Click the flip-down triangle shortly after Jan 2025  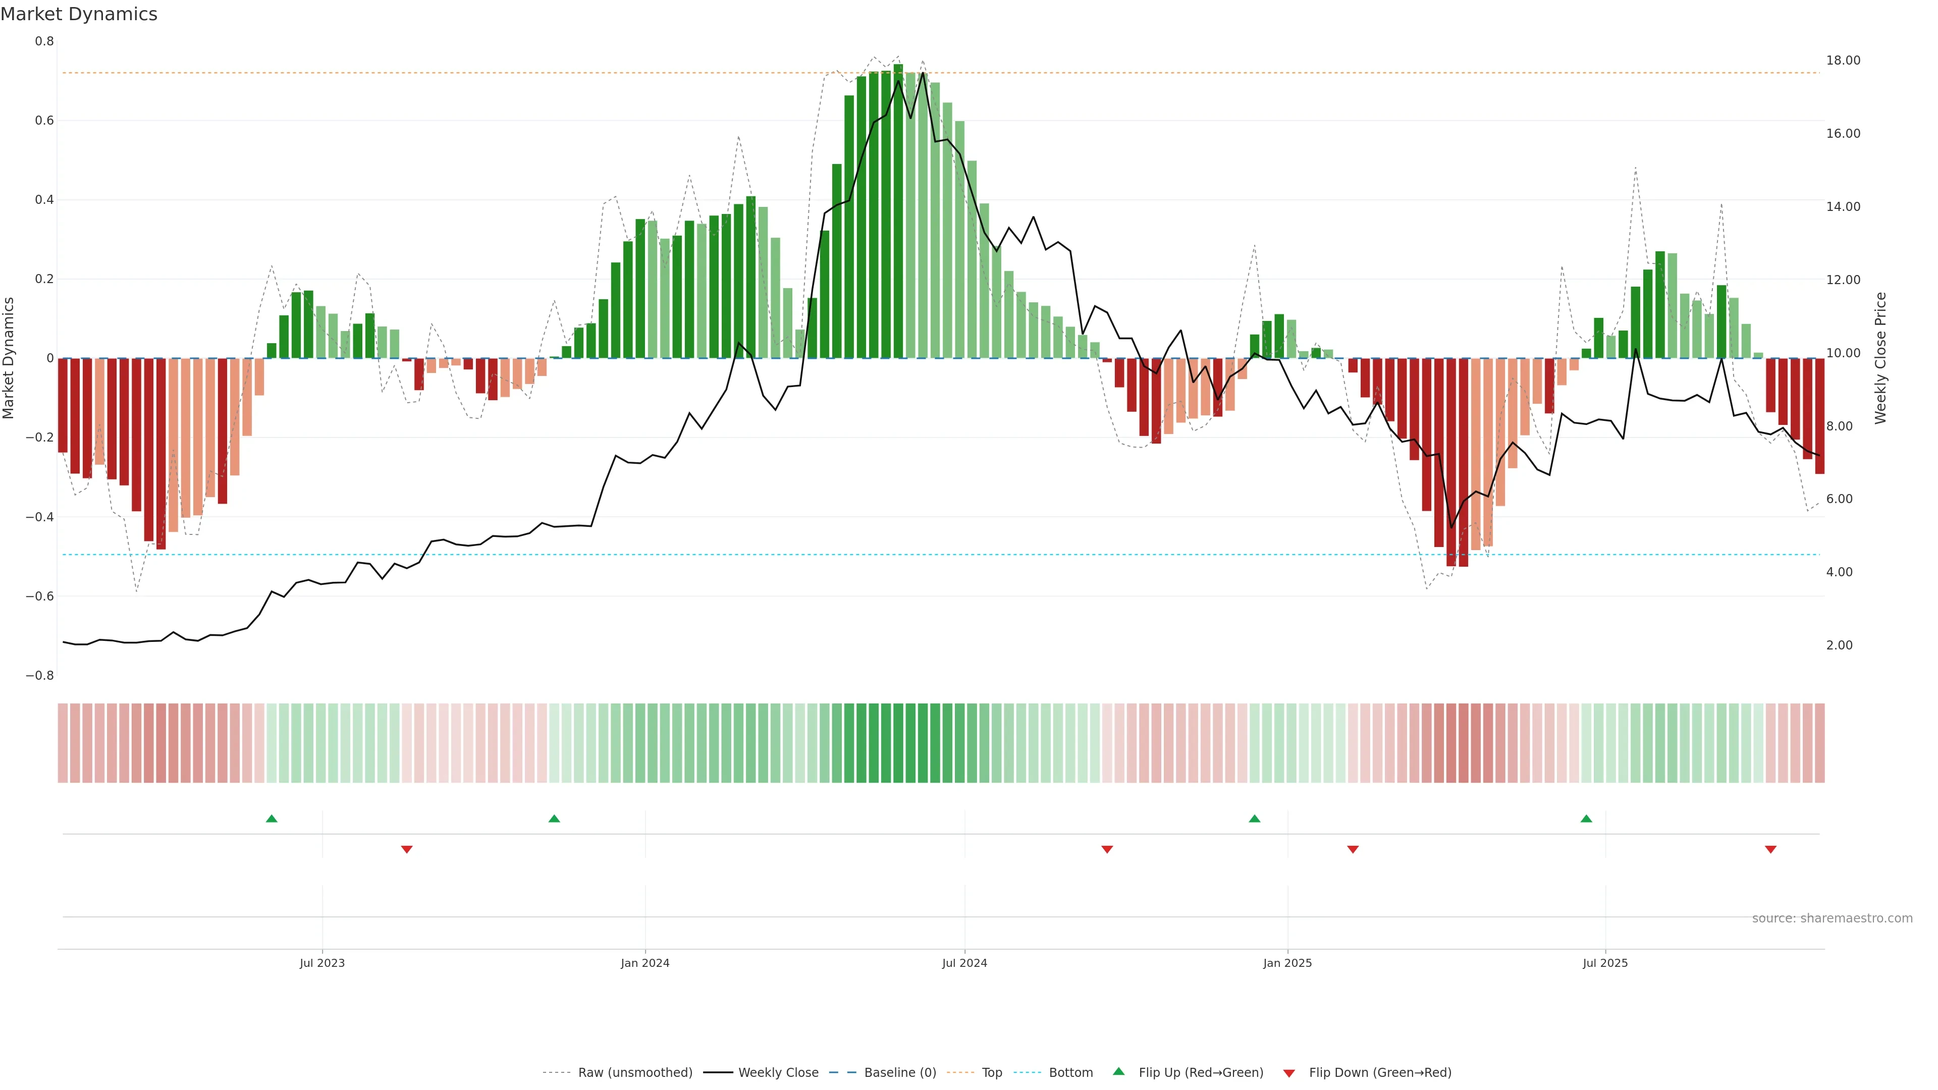(1353, 849)
